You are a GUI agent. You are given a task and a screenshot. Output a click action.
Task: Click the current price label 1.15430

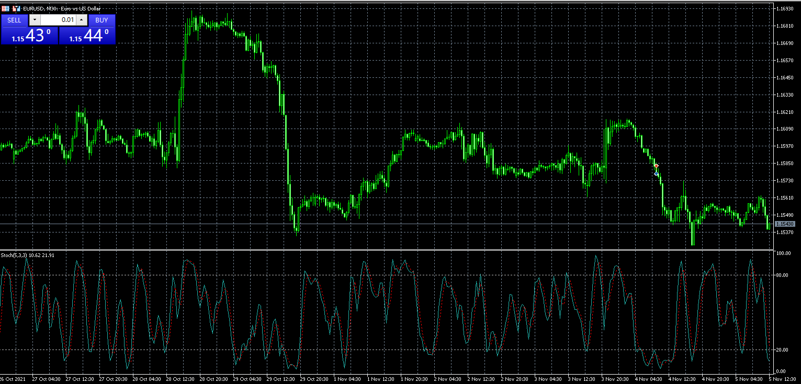point(785,224)
